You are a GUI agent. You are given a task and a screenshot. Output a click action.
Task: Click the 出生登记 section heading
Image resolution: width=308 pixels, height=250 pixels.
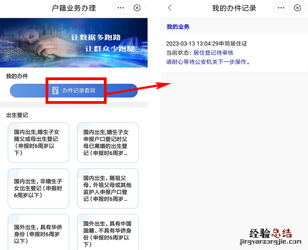(x=17, y=115)
